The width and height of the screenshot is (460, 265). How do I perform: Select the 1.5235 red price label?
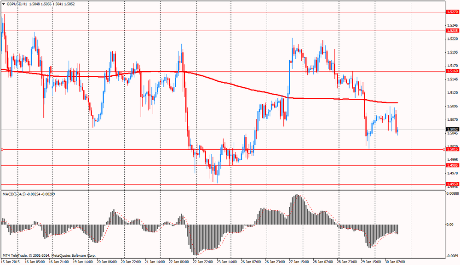click(x=452, y=31)
